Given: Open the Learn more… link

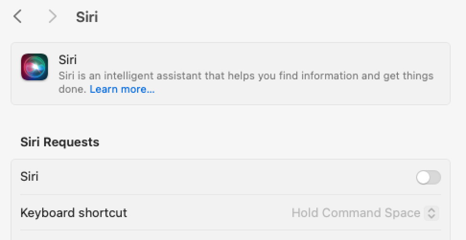Looking at the screenshot, I should point(122,89).
